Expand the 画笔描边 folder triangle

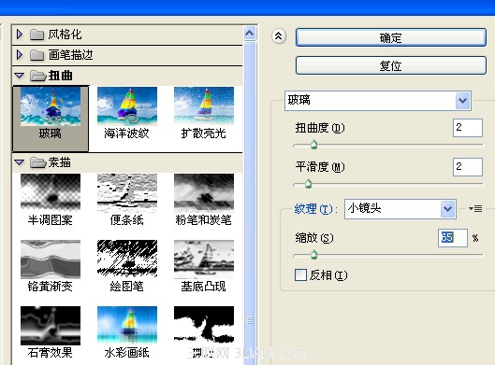click(x=20, y=55)
